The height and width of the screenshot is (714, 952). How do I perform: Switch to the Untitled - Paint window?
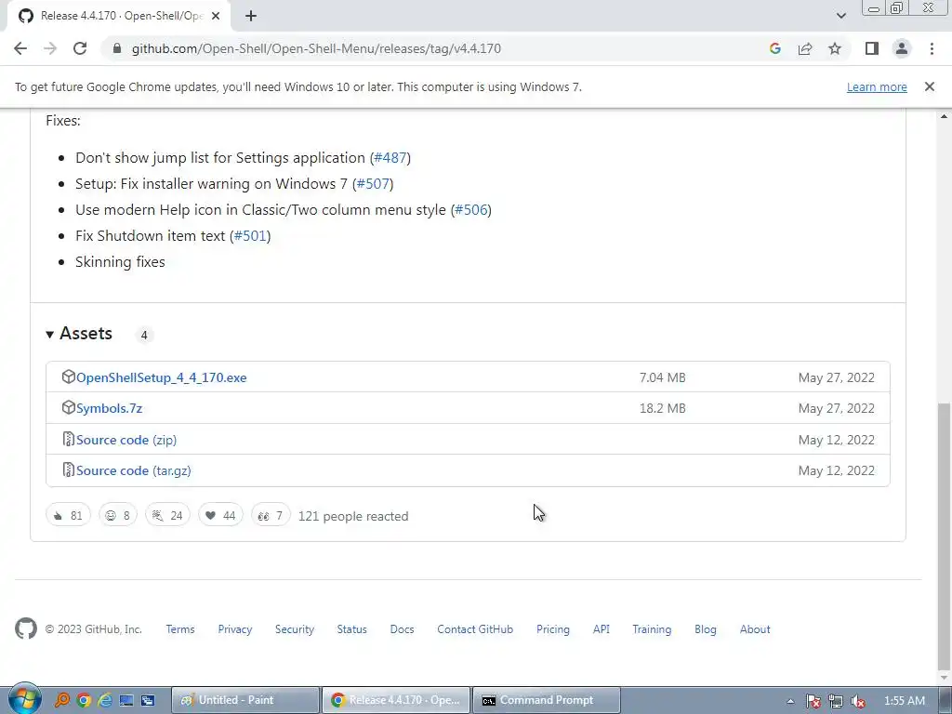(245, 700)
